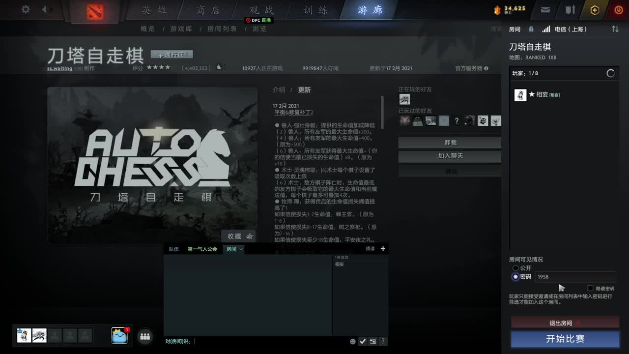Add a chat channel with plus icon
629x354 pixels.
point(383,249)
